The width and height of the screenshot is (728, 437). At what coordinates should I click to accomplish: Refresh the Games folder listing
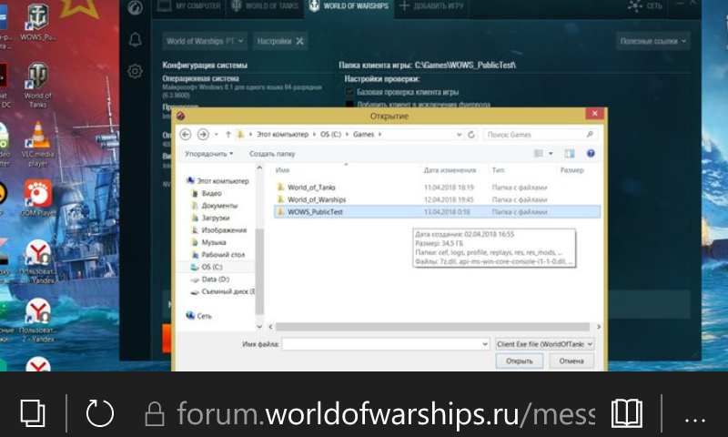[x=471, y=134]
